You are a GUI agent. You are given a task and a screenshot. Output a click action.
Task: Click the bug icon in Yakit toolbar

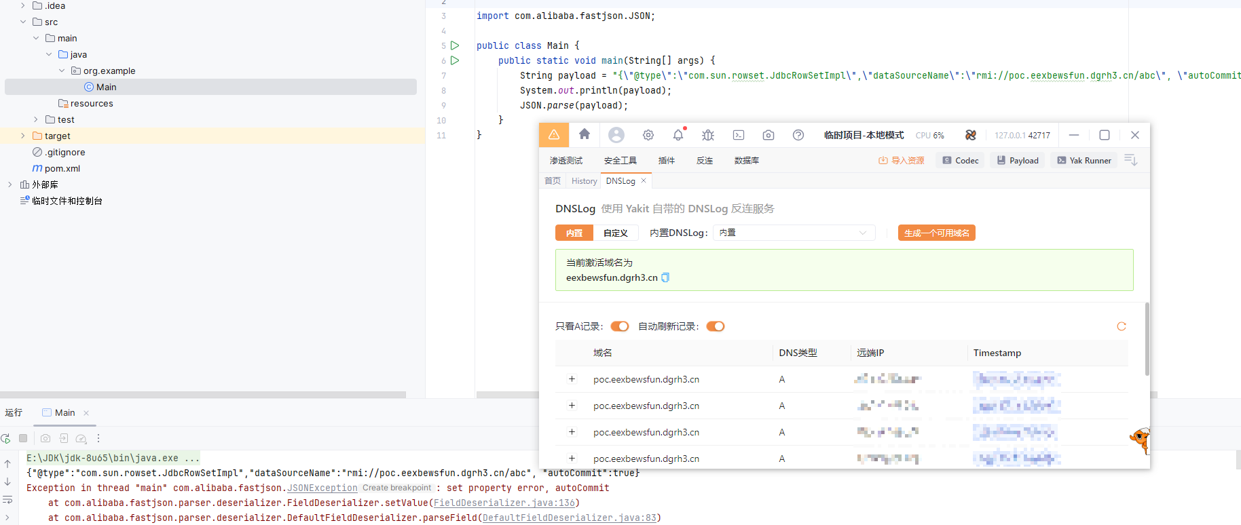[x=708, y=135]
